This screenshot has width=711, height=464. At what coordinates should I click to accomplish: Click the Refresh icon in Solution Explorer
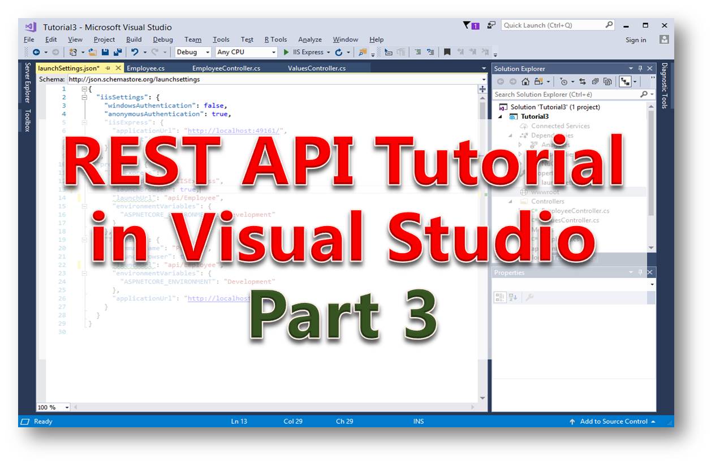583,81
